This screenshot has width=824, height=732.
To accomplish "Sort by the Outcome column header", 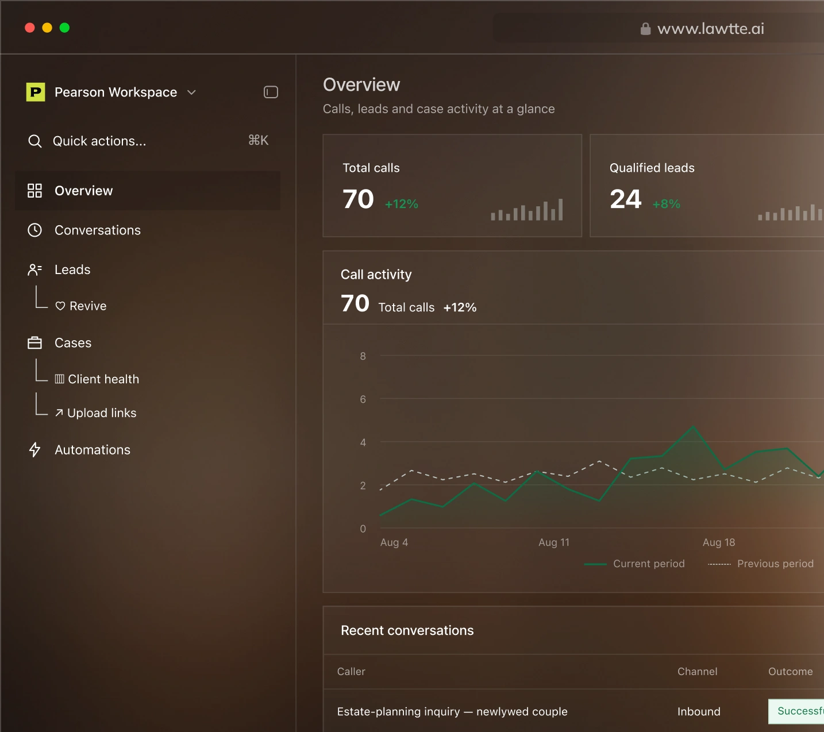I will (791, 672).
